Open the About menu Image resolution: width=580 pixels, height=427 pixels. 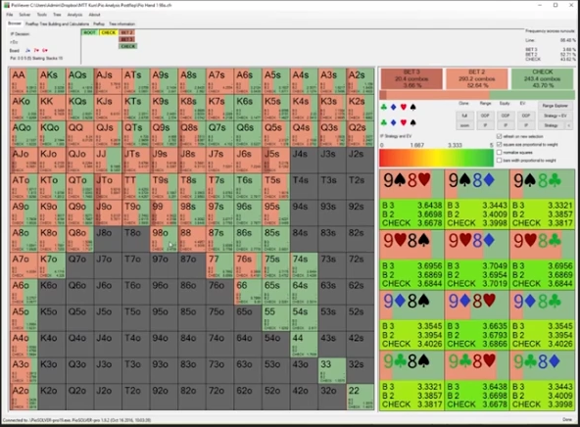pyautogui.click(x=94, y=15)
